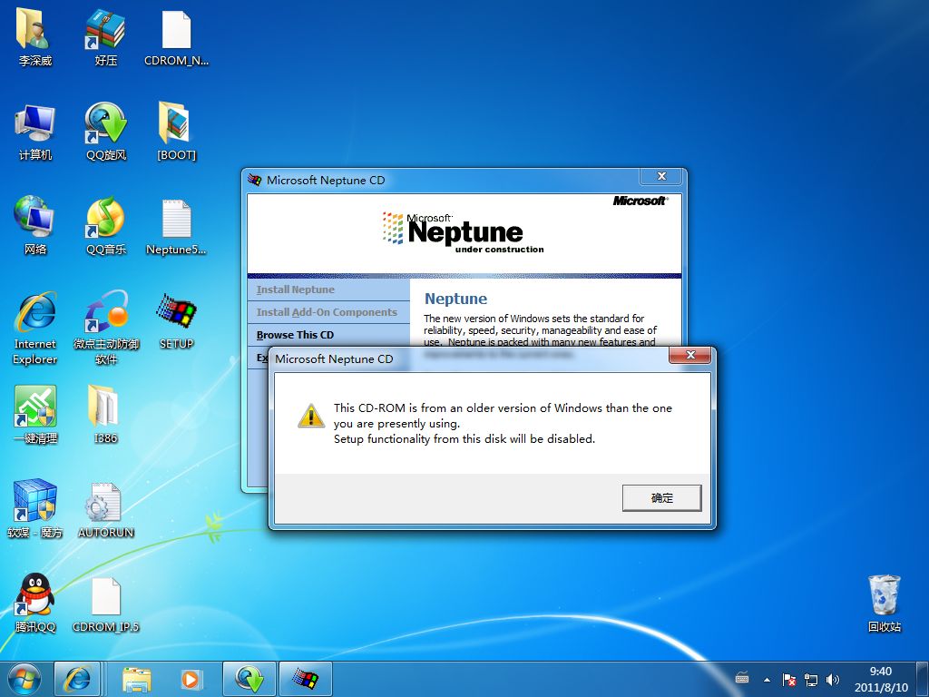The image size is (929, 697).
Task: Click the Neptune under construction logo
Action: [464, 233]
